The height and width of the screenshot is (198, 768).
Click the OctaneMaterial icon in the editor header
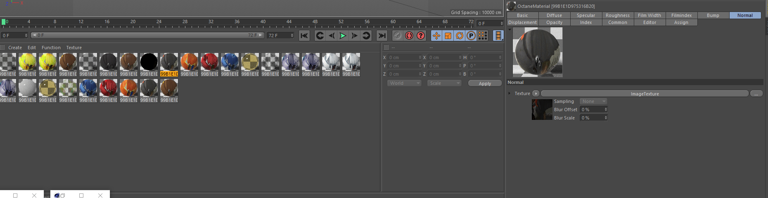click(x=511, y=6)
